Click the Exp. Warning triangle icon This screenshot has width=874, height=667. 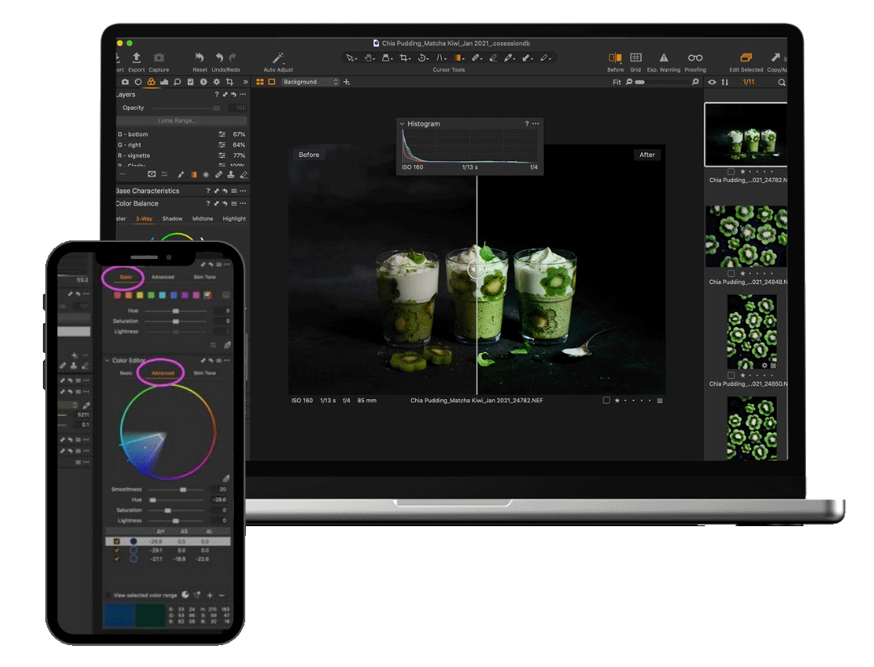pos(664,57)
